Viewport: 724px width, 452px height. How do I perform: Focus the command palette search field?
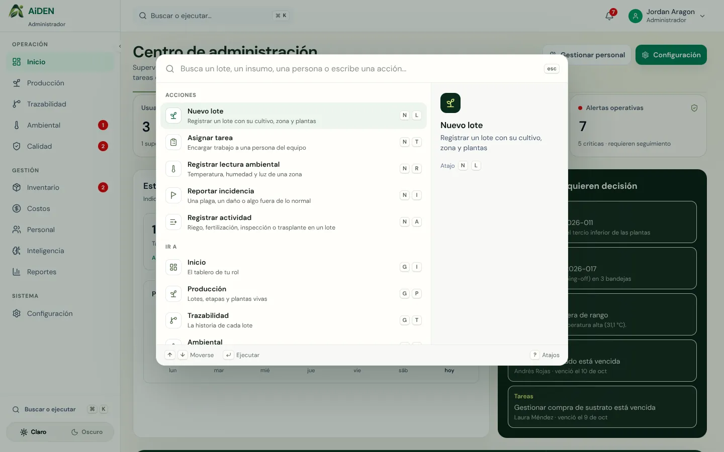pyautogui.click(x=359, y=69)
